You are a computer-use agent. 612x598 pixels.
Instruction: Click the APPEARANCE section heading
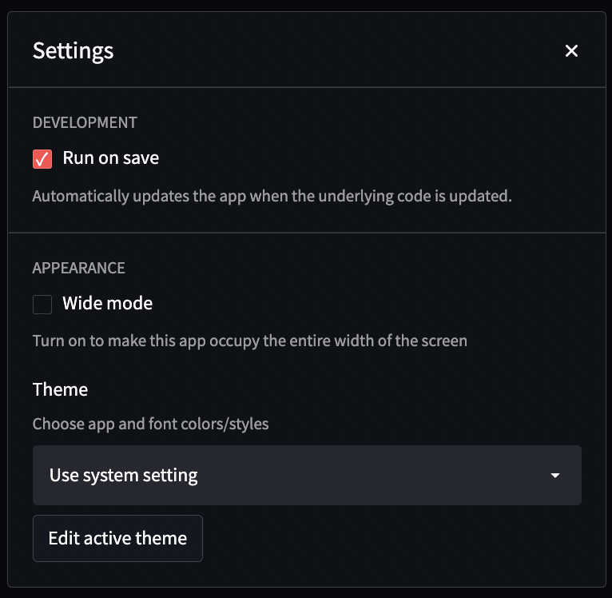[x=78, y=268]
